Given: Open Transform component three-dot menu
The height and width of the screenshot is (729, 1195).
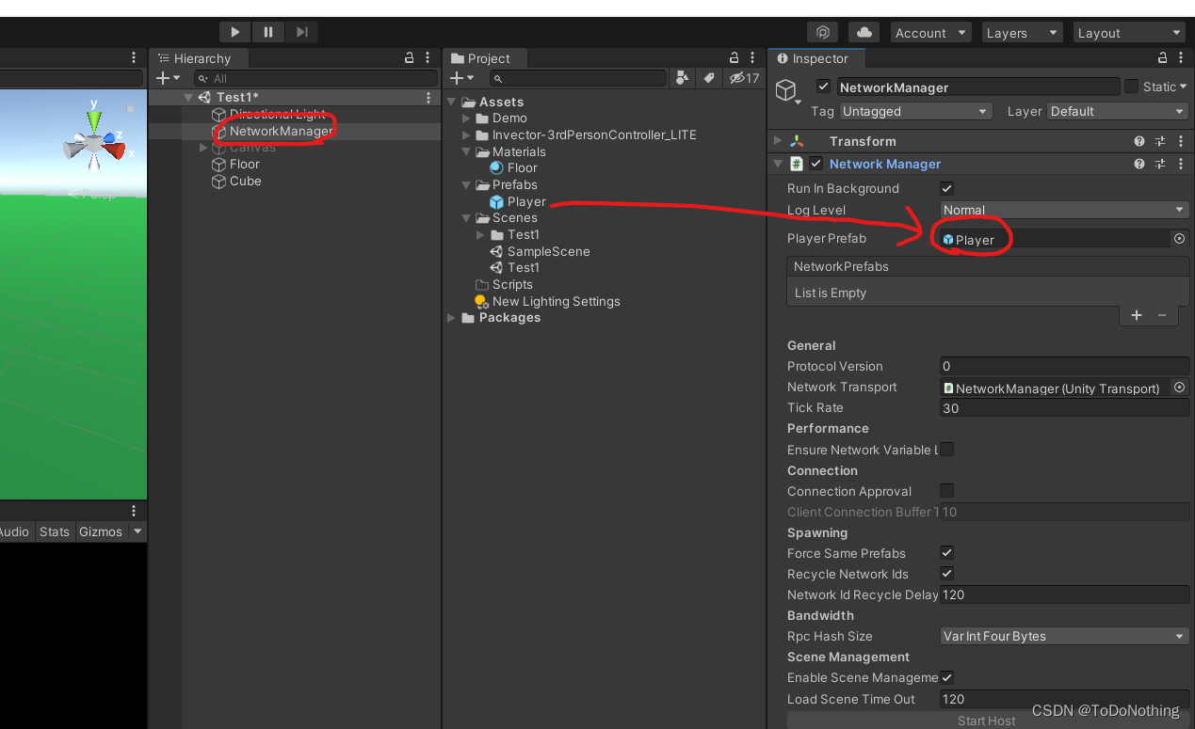Looking at the screenshot, I should pos(1181,141).
